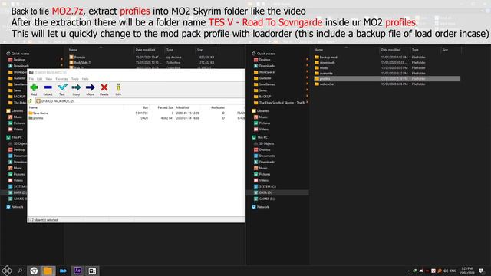The image size is (491, 276).
Task: Click the up-folder icon beside 7-Zip address bar
Action: tap(31, 100)
